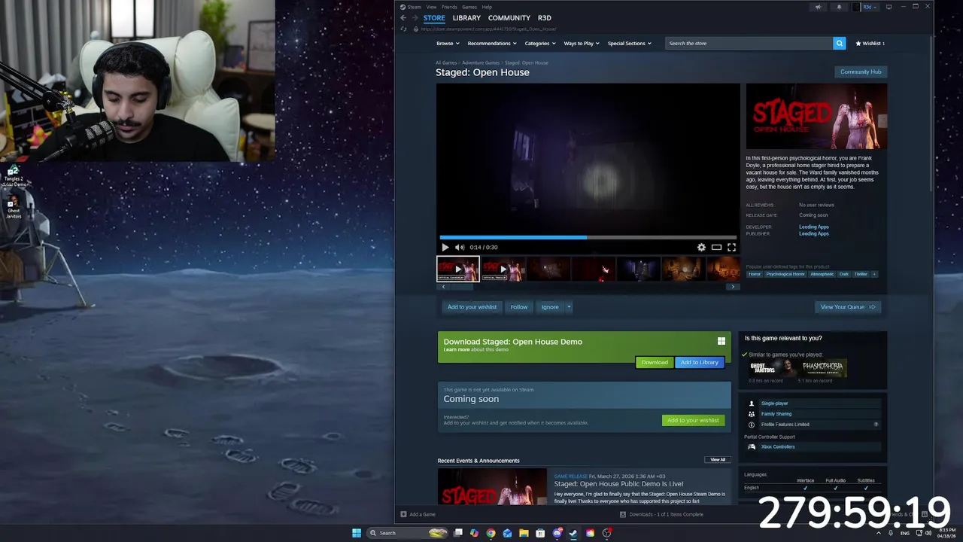Click the Atmospheric tag
963x542 pixels.
(822, 274)
